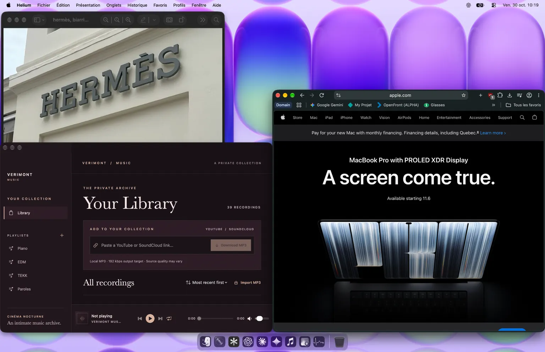This screenshot has height=352, width=545.
Task: Open Finder from the Dock
Action: pos(206,342)
